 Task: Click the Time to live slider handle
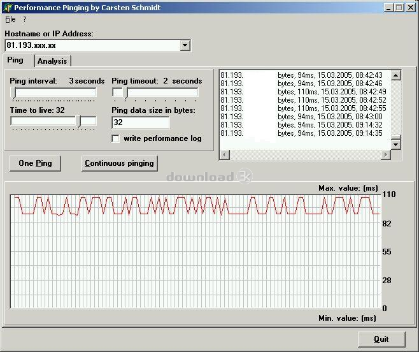pos(78,122)
